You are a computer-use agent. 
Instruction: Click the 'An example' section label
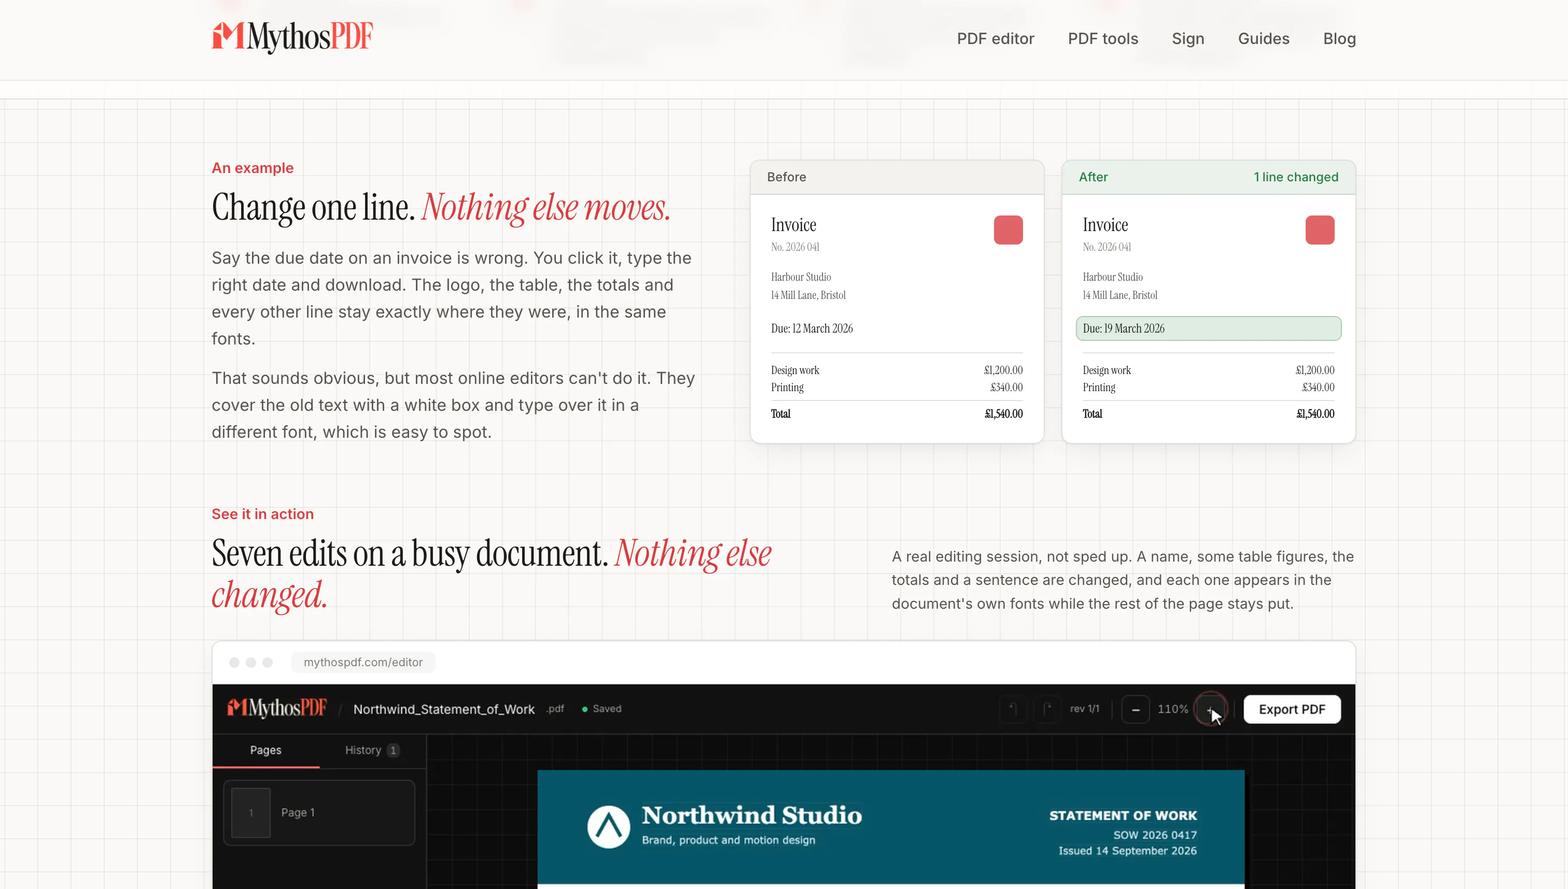pos(253,168)
